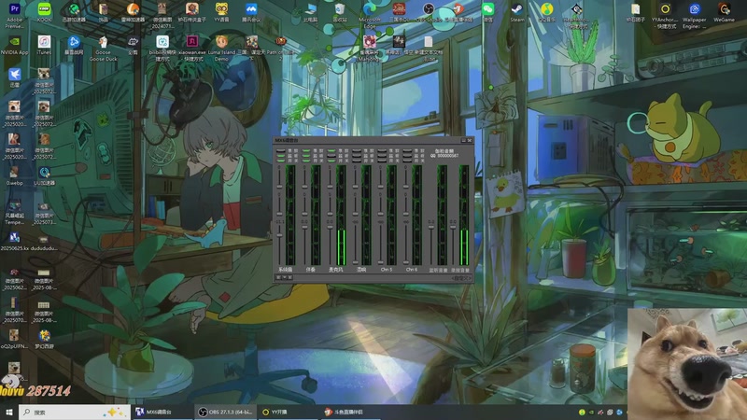This screenshot has height=420, width=747.
Task: Toggle middle switch of 系统音 channel
Action: [x=281, y=156]
